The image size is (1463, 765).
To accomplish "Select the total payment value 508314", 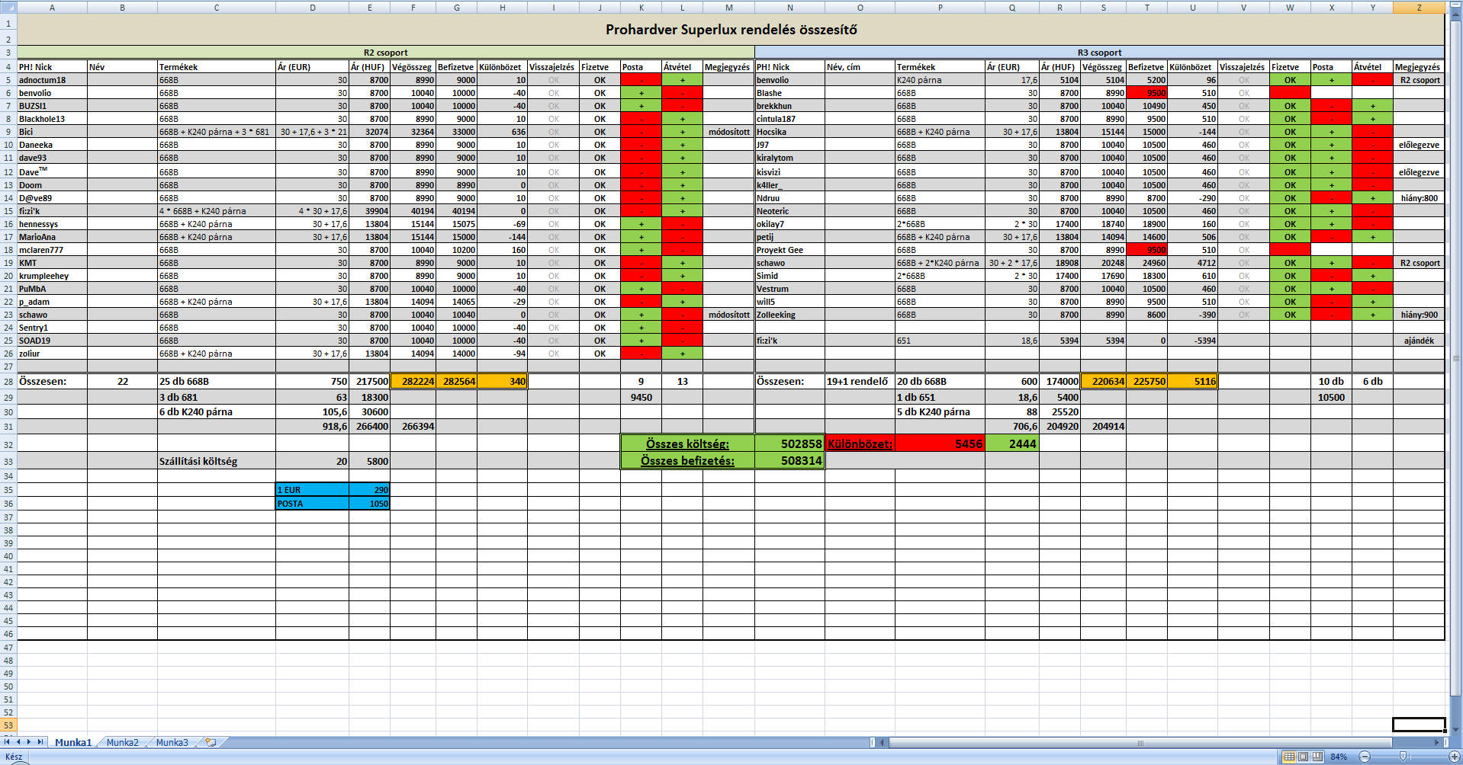I will point(789,460).
